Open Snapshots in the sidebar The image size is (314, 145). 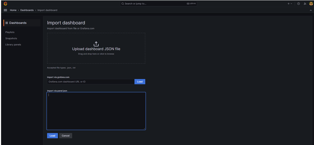click(11, 38)
